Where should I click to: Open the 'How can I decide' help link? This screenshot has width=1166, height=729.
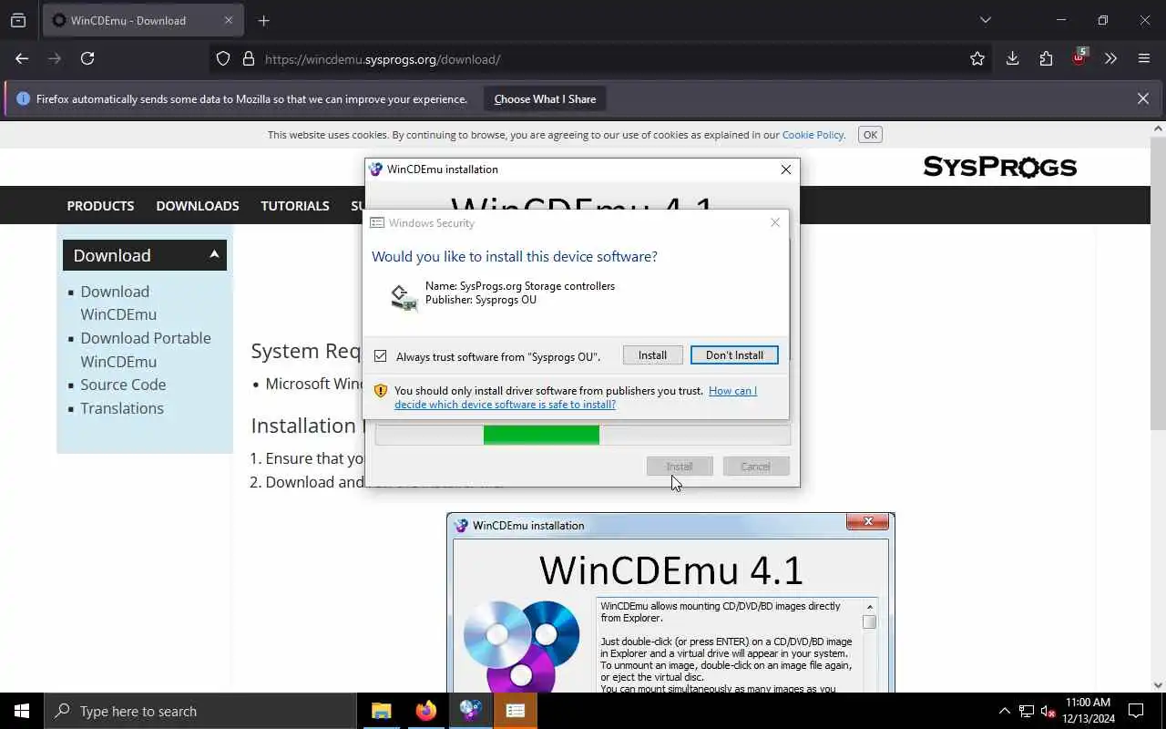coord(576,397)
